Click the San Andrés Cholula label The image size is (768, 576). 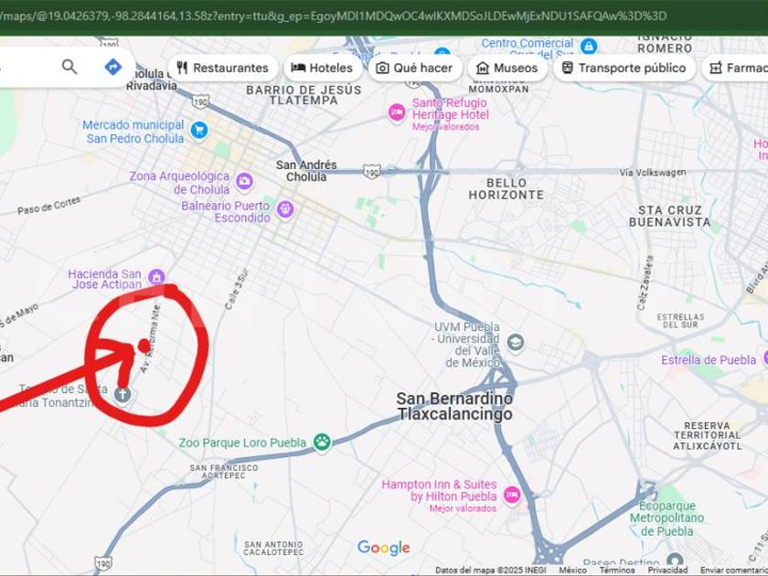306,170
